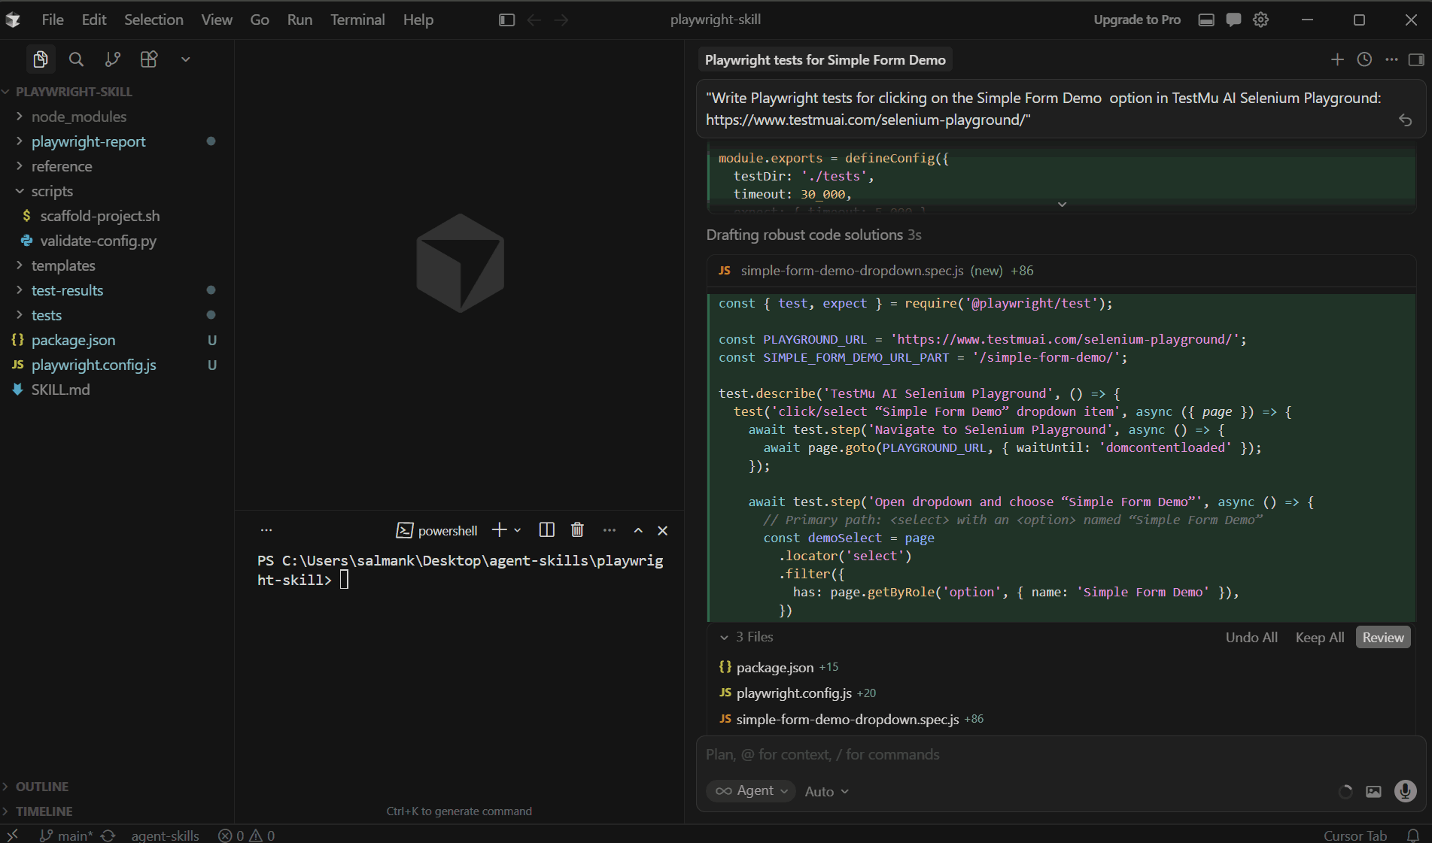Kill the terminal with the trash icon
The image size is (1432, 843).
pyautogui.click(x=577, y=530)
